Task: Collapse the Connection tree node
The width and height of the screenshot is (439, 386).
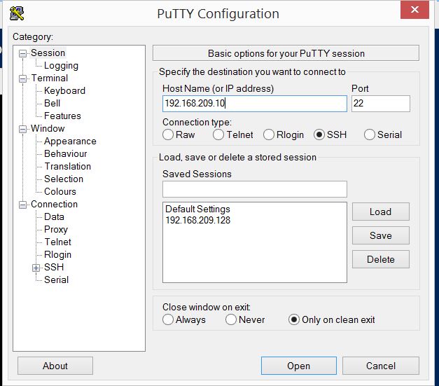Action: [x=22, y=205]
